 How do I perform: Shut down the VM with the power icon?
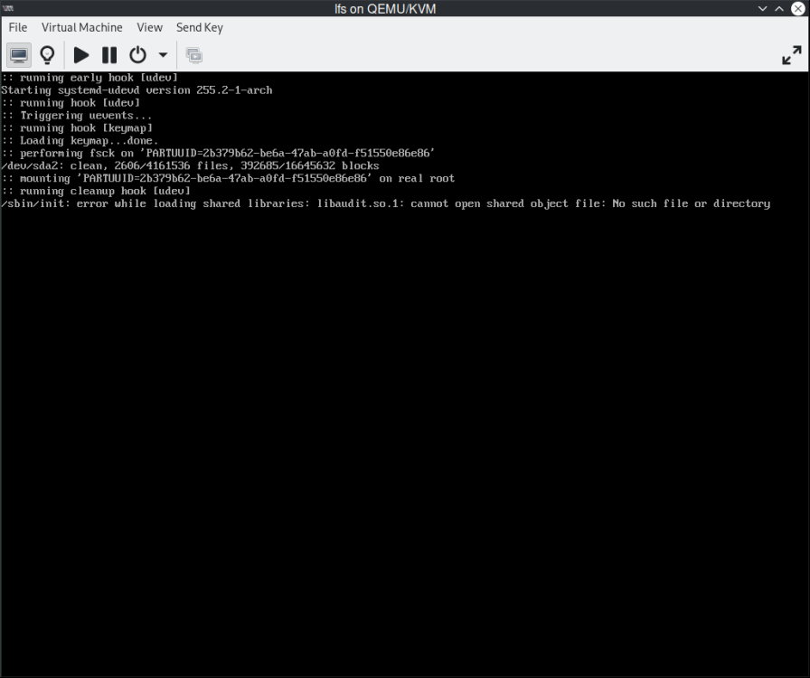pyautogui.click(x=137, y=54)
